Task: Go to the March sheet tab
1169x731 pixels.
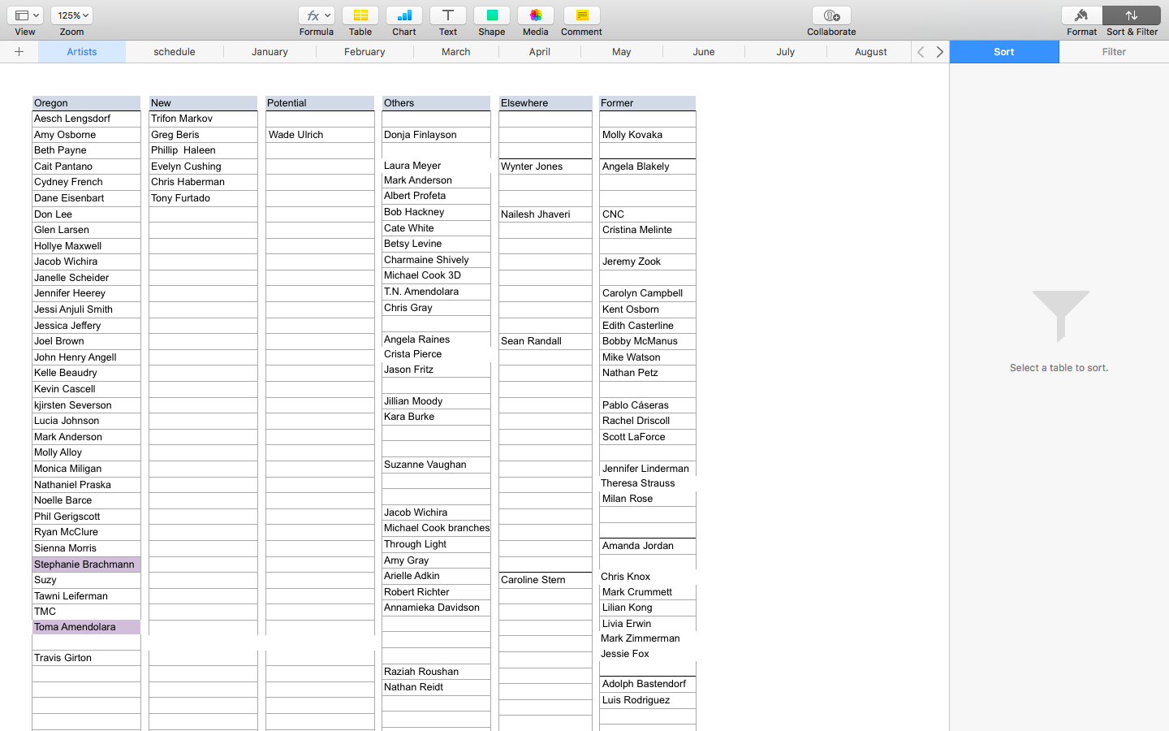Action: pyautogui.click(x=456, y=52)
